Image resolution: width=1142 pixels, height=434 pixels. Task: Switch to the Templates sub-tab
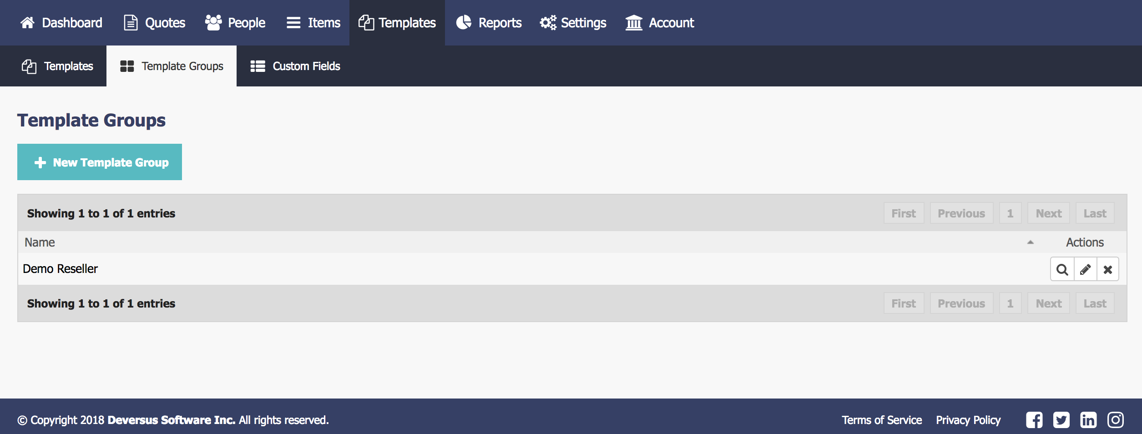(x=57, y=66)
